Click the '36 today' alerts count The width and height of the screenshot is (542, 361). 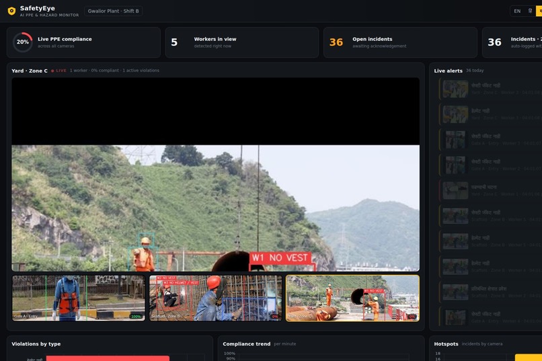(x=475, y=71)
